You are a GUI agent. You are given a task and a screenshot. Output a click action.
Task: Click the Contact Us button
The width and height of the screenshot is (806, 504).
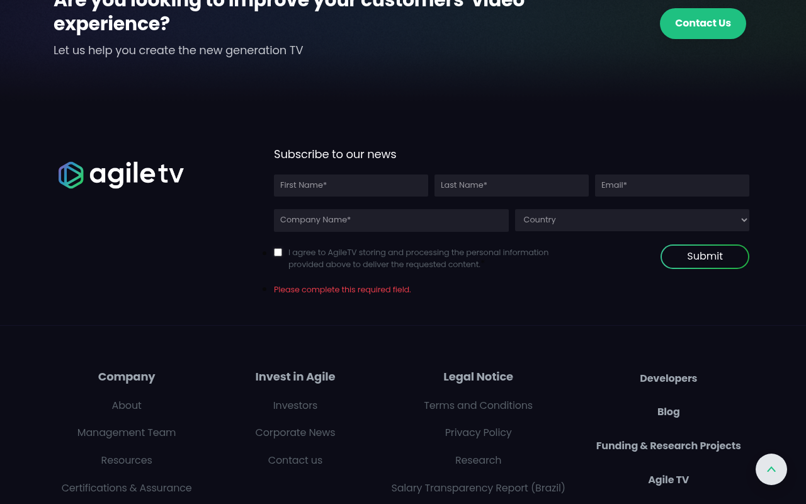point(703,23)
